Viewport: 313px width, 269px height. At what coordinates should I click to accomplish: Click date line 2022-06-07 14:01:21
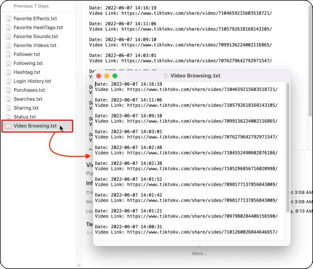coord(128,211)
